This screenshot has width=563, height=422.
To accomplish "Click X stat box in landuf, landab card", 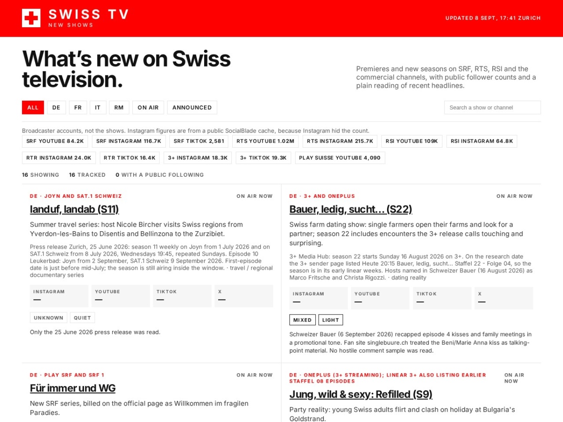I will [x=243, y=296].
